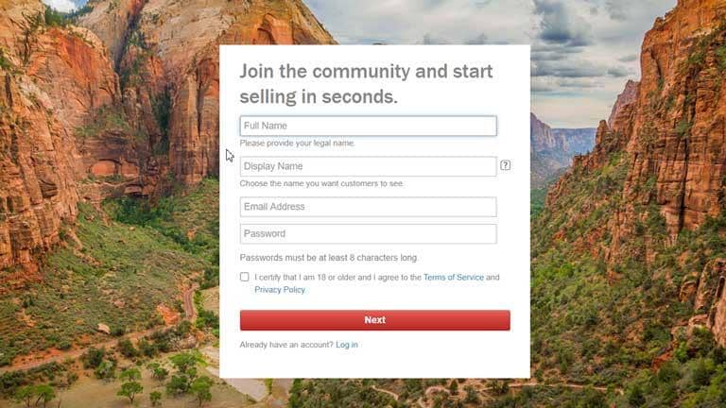Select the Display Name input box
Image resolution: width=726 pixels, height=408 pixels.
368,166
